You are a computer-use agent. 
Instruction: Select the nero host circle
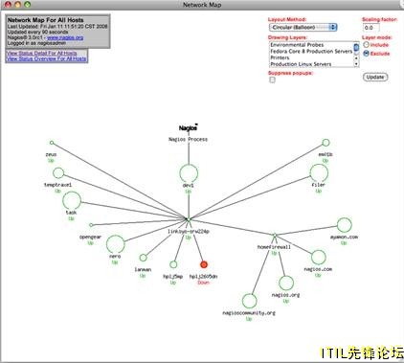click(x=115, y=244)
